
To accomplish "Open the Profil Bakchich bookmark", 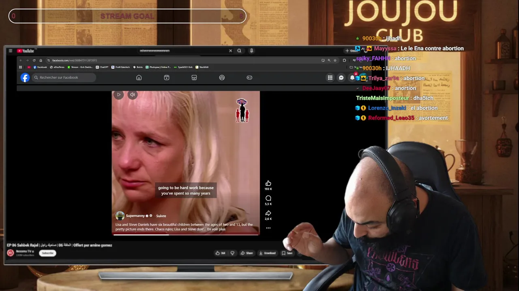I will point(121,67).
